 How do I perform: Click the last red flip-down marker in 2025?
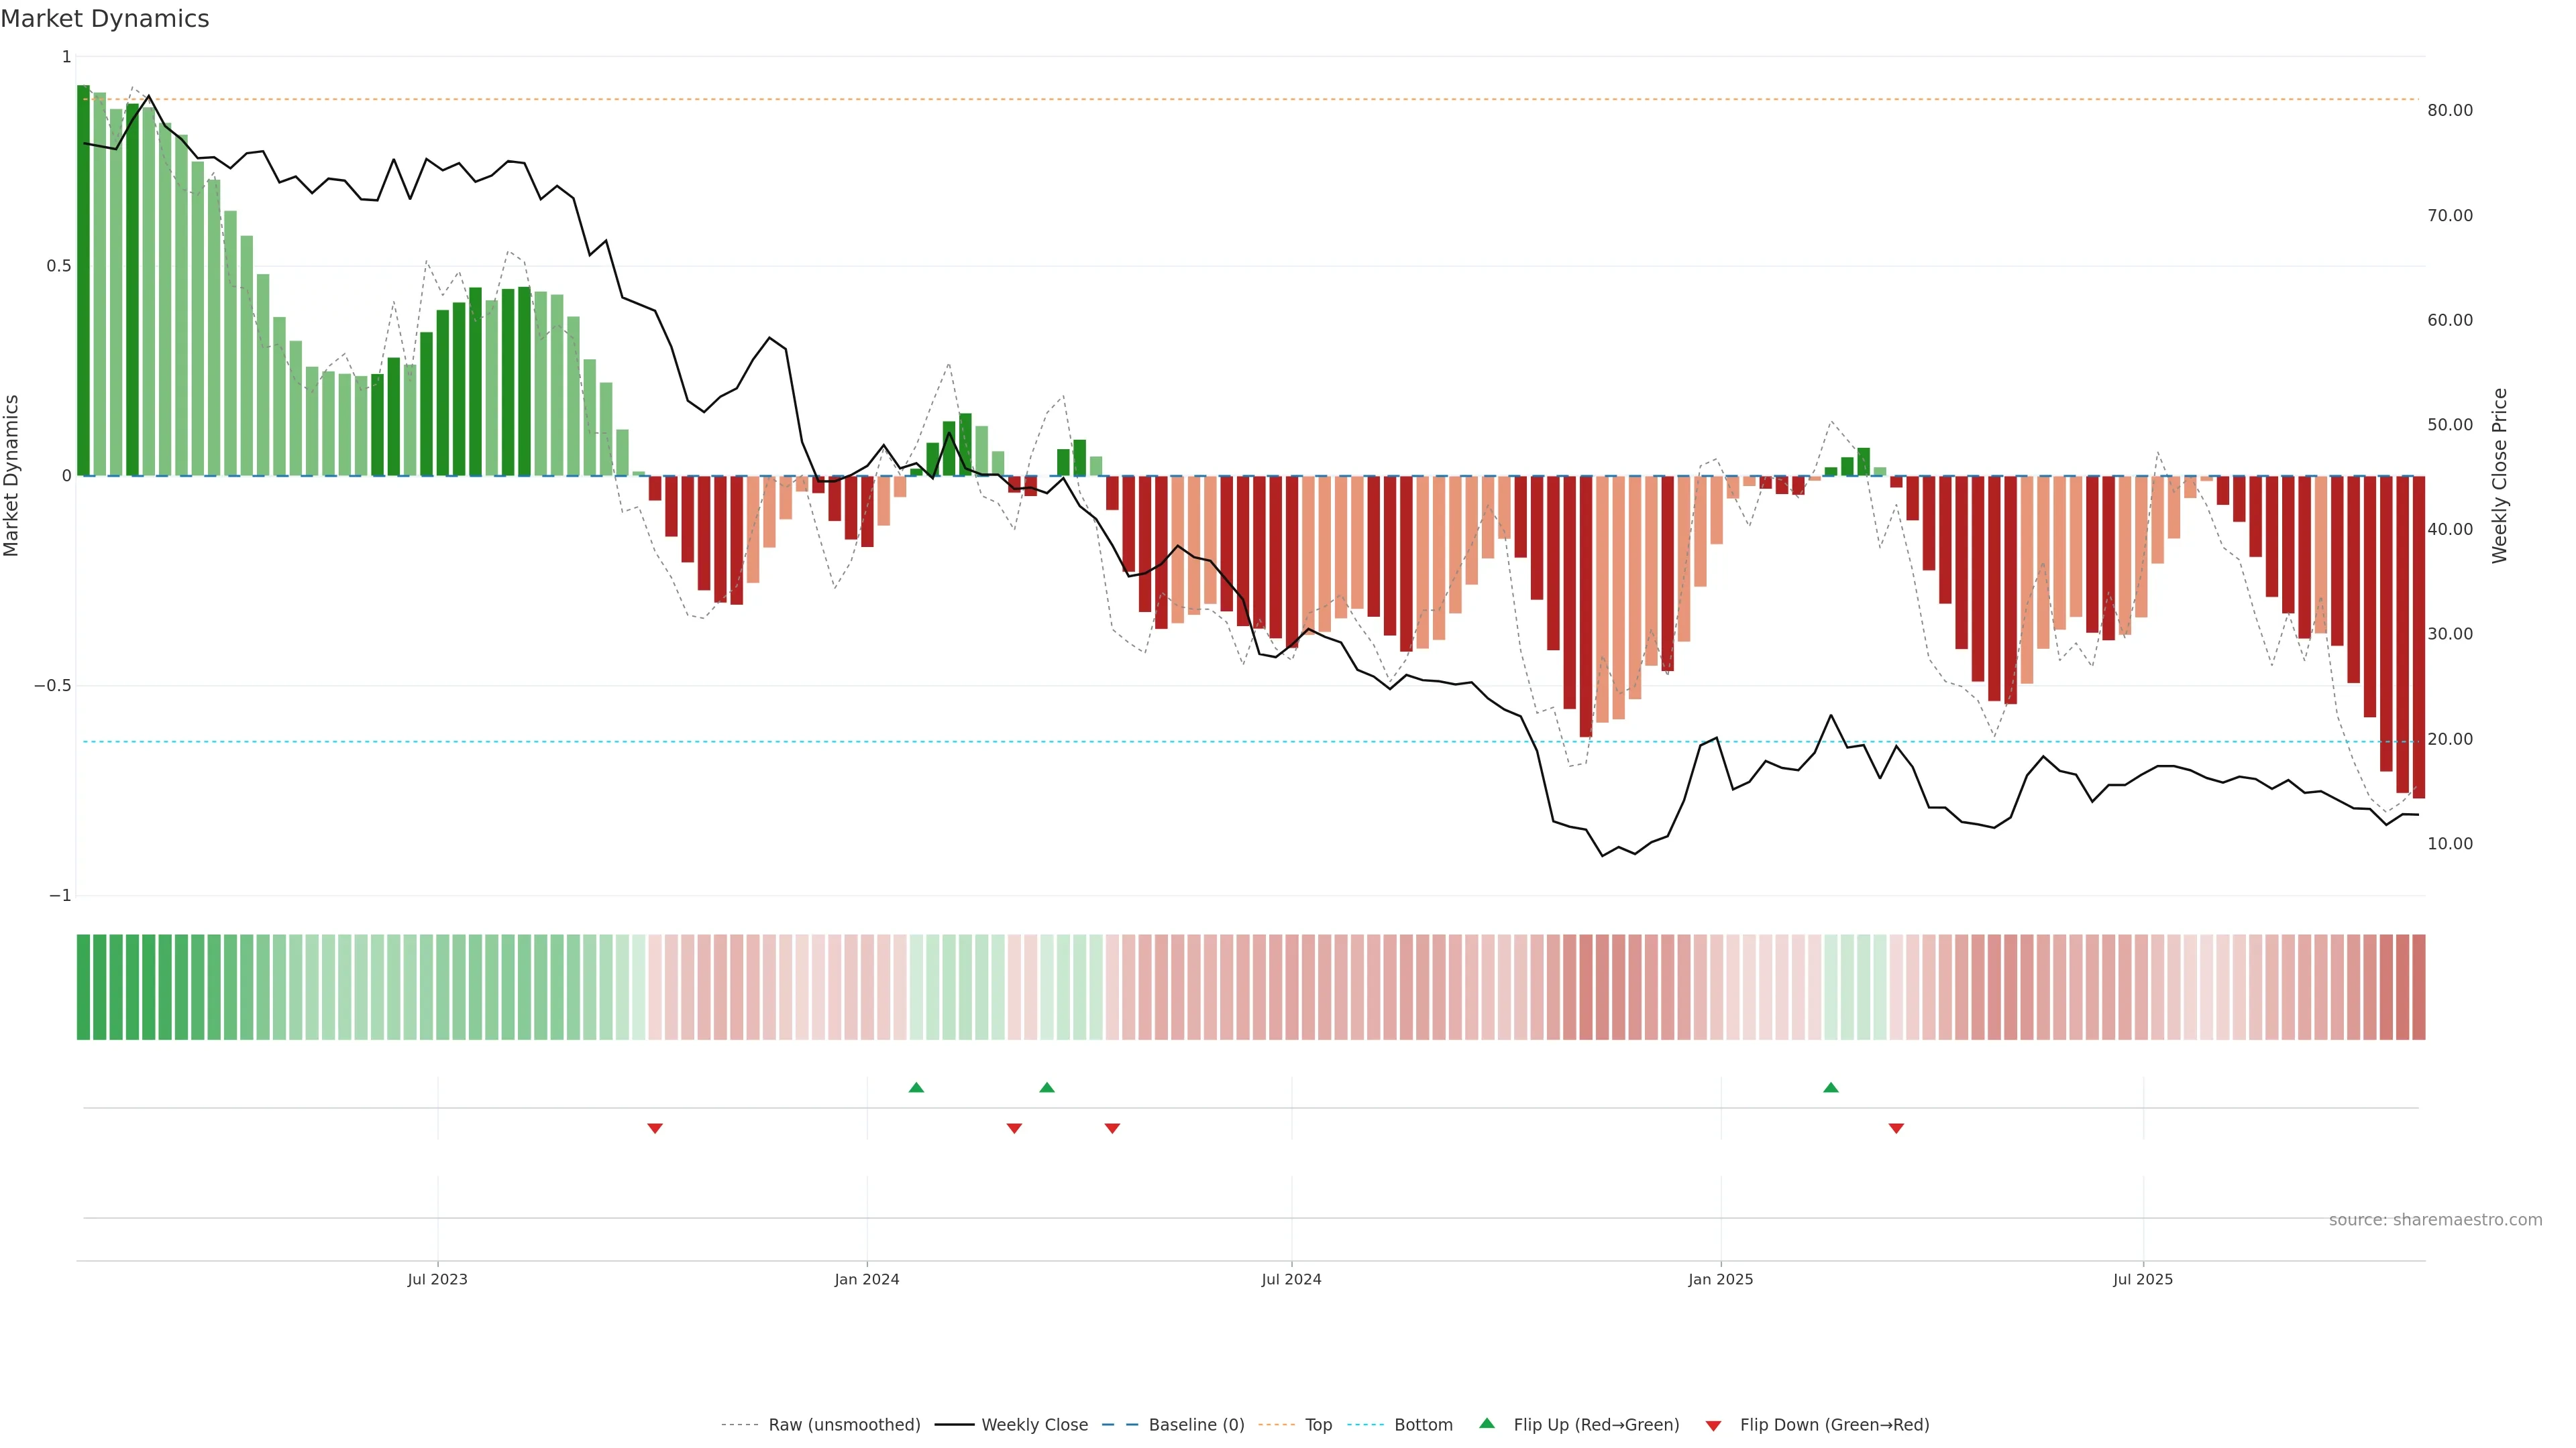click(x=1896, y=1128)
